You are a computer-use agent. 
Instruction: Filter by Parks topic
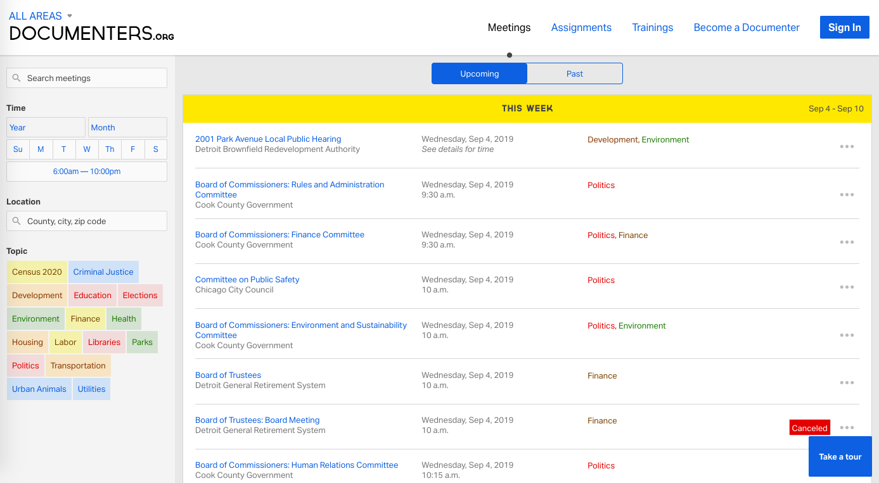pyautogui.click(x=142, y=342)
